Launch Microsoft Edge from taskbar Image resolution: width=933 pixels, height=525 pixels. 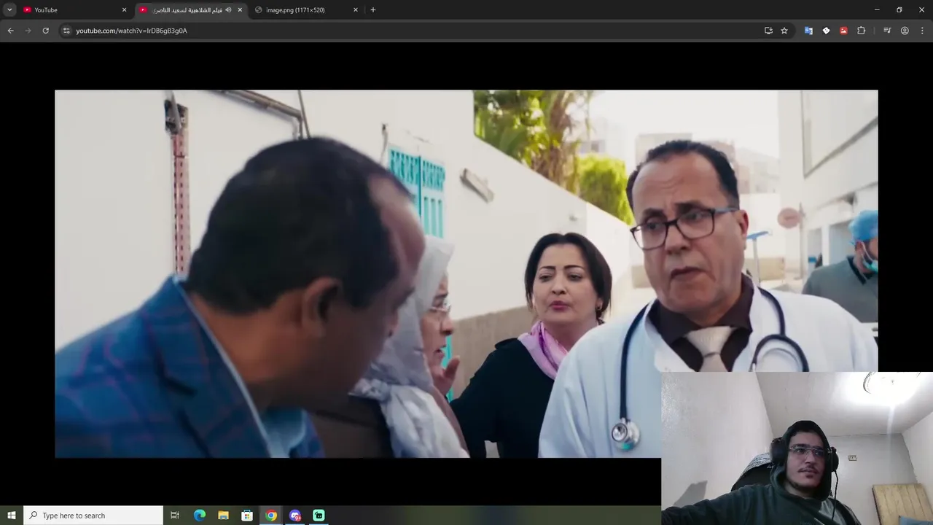pos(200,516)
